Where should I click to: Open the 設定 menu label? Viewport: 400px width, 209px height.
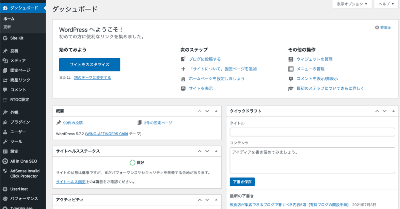tap(14, 152)
